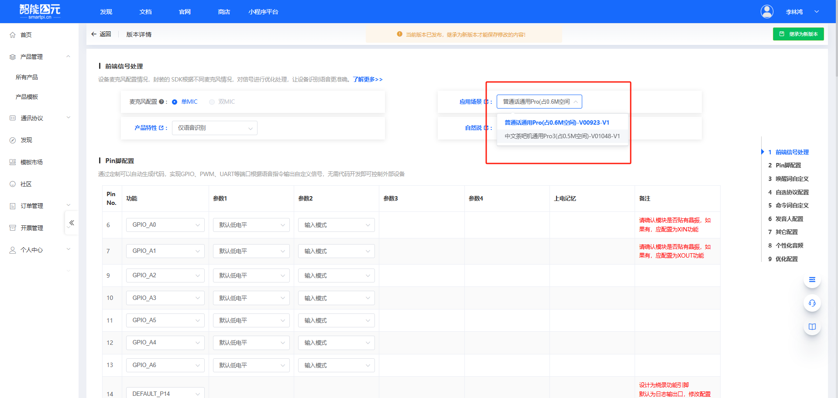Click the 继承为新版本 button
Image resolution: width=838 pixels, height=398 pixels.
click(x=798, y=34)
